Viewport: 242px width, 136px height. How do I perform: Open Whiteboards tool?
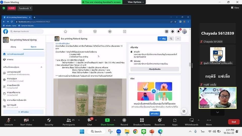pos(191,120)
